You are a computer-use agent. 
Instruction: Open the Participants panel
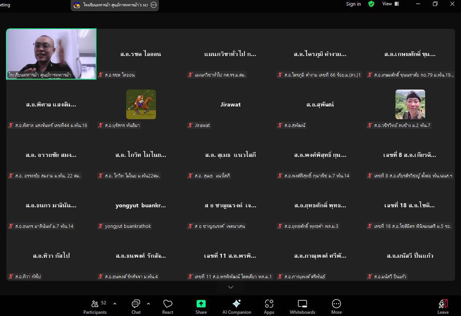95,307
